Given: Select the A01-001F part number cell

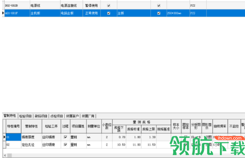Looking at the screenshot, I should tap(17, 13).
